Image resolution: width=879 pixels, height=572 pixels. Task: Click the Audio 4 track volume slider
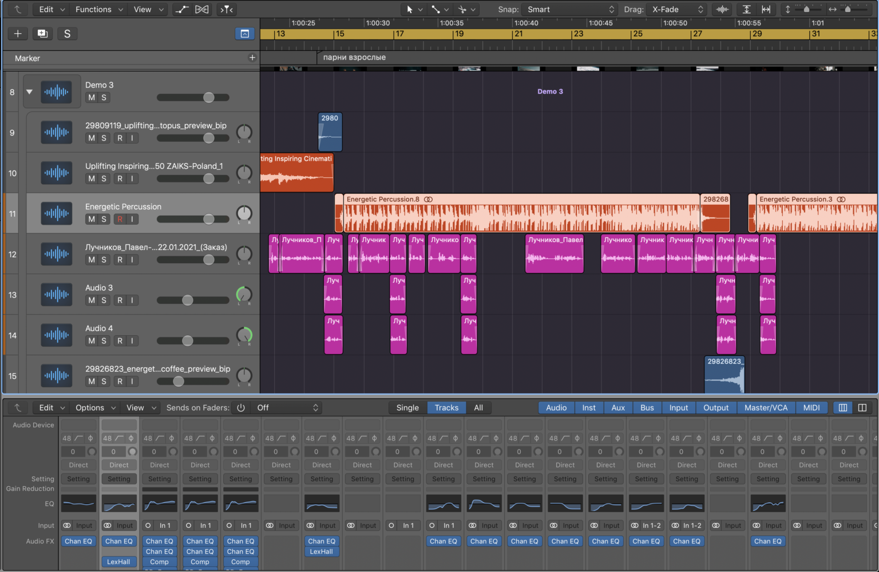[x=188, y=341]
